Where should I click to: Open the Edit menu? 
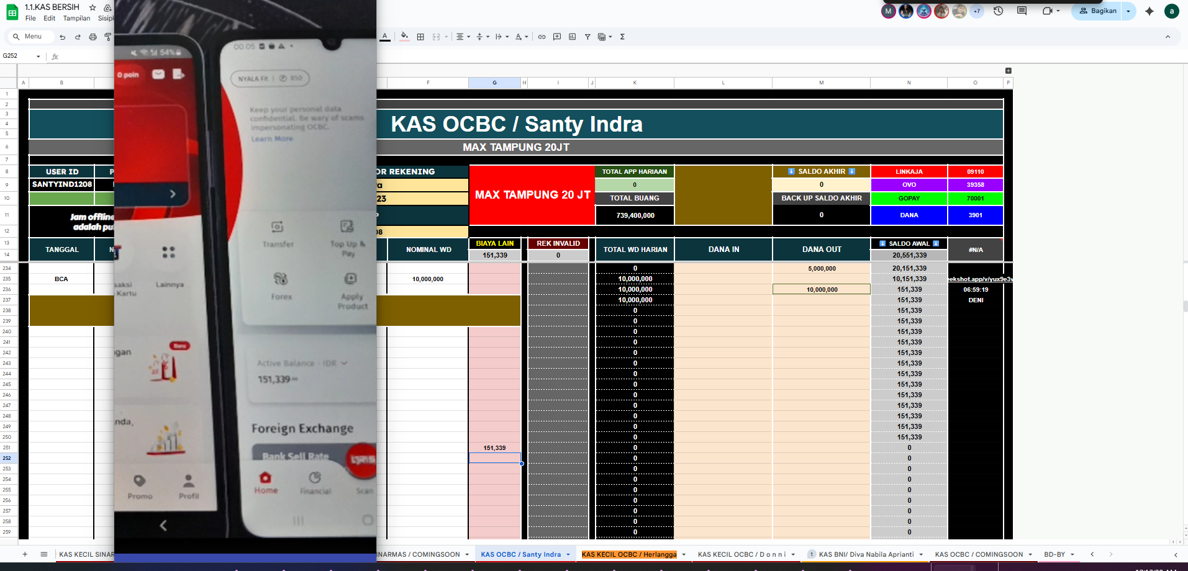coord(50,18)
